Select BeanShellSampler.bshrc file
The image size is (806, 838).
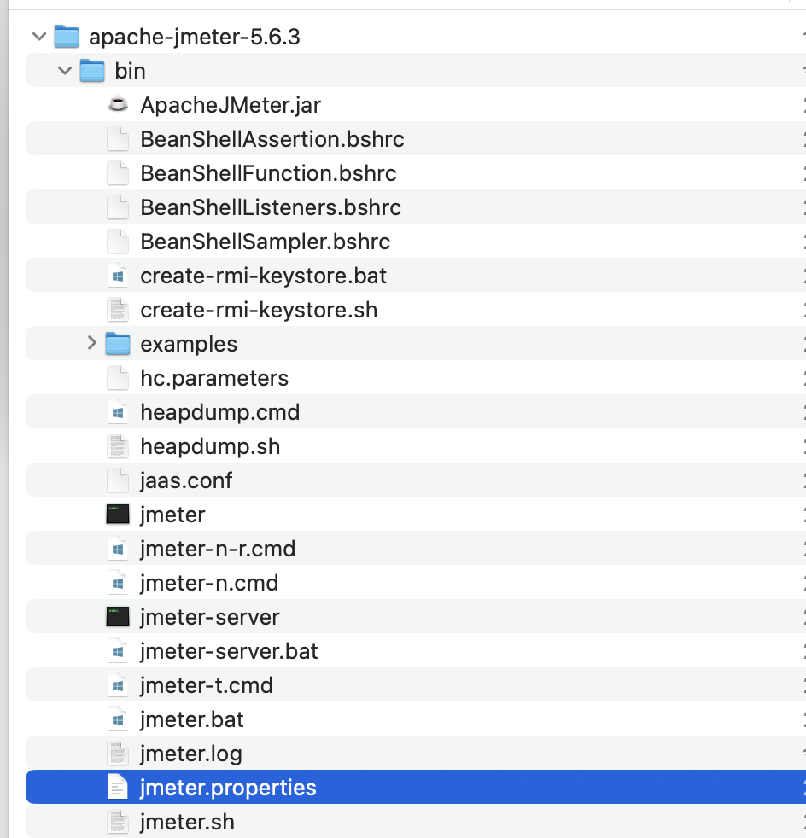(x=416, y=242)
